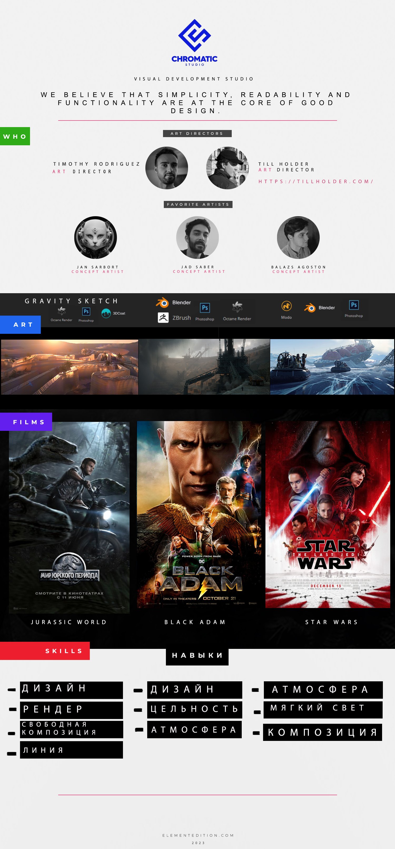Click ART DIRECTOR under Timothy Rodriguez

(82, 171)
